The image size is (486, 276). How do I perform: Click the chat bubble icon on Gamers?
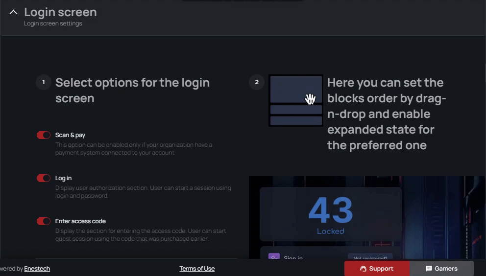pyautogui.click(x=429, y=269)
